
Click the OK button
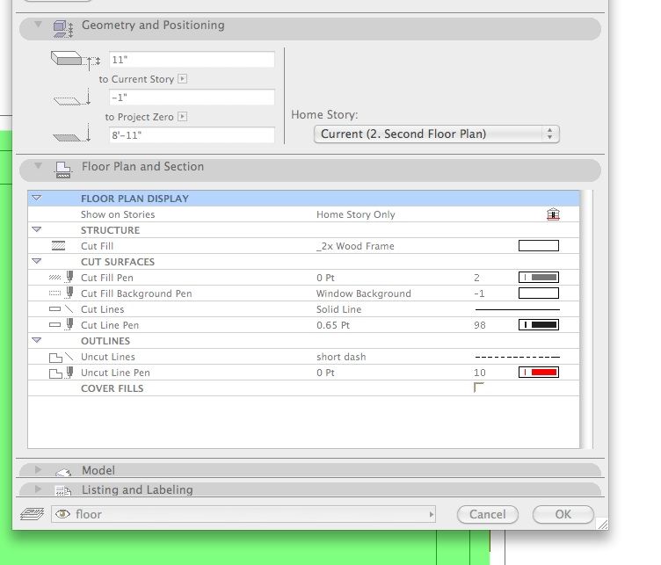pos(563,514)
